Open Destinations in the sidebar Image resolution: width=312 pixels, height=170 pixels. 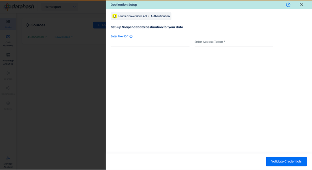coord(8,90)
